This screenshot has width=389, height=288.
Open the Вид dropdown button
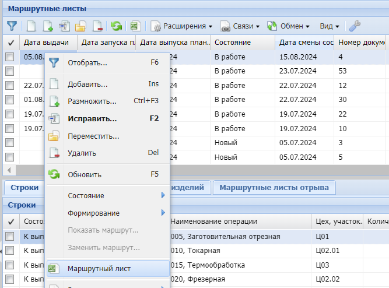pyautogui.click(x=330, y=26)
